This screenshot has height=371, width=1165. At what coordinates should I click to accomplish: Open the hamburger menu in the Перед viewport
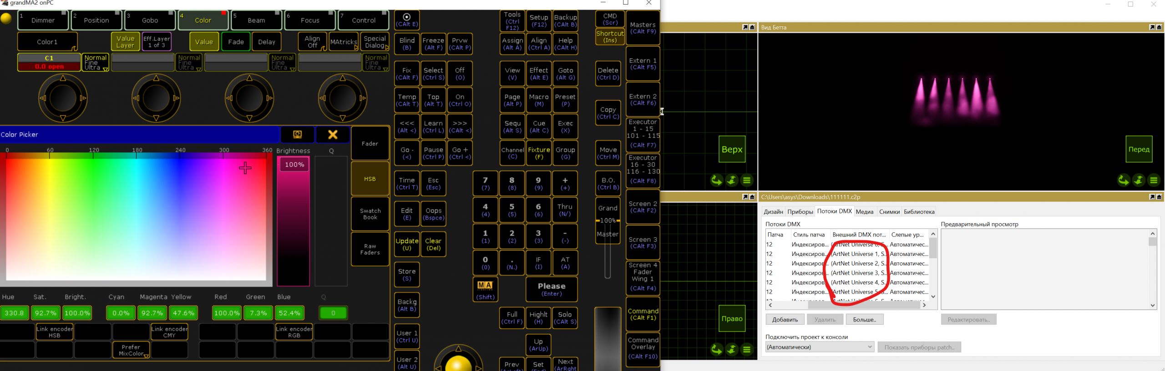point(1154,180)
